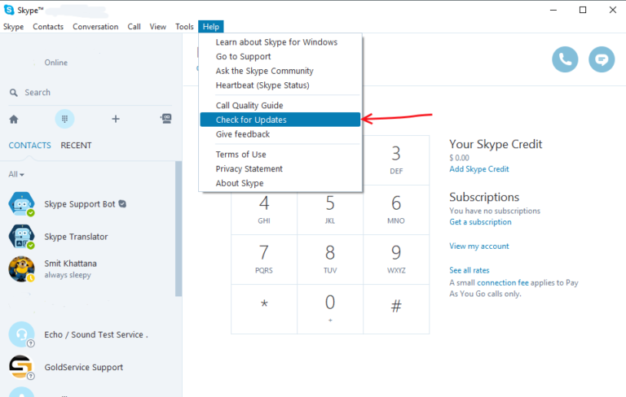This screenshot has height=397, width=626.
Task: Open the Skype menu
Action: pos(14,27)
